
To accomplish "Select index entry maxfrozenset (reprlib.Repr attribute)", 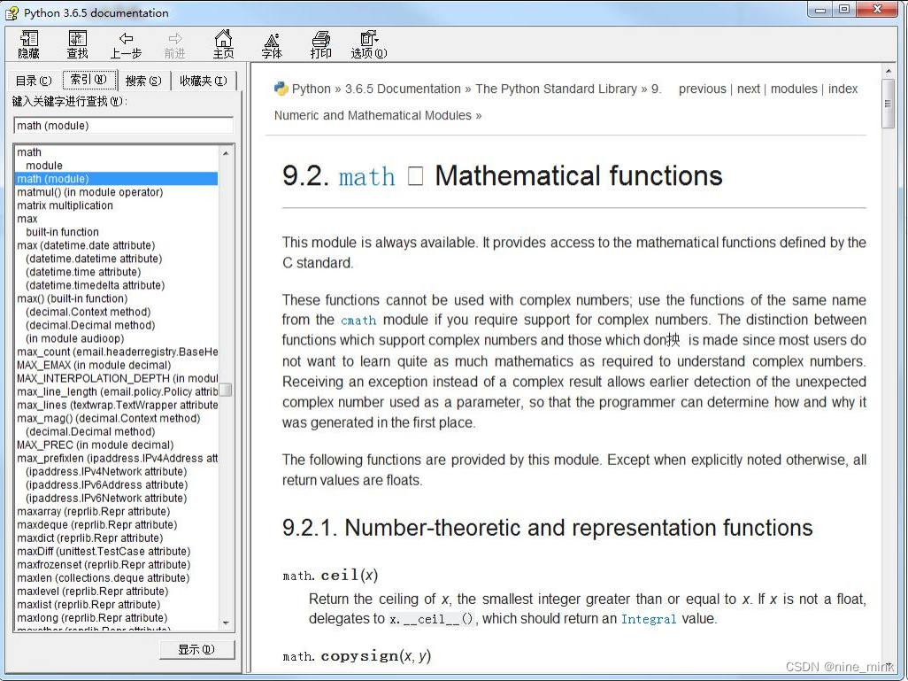I will tap(104, 565).
